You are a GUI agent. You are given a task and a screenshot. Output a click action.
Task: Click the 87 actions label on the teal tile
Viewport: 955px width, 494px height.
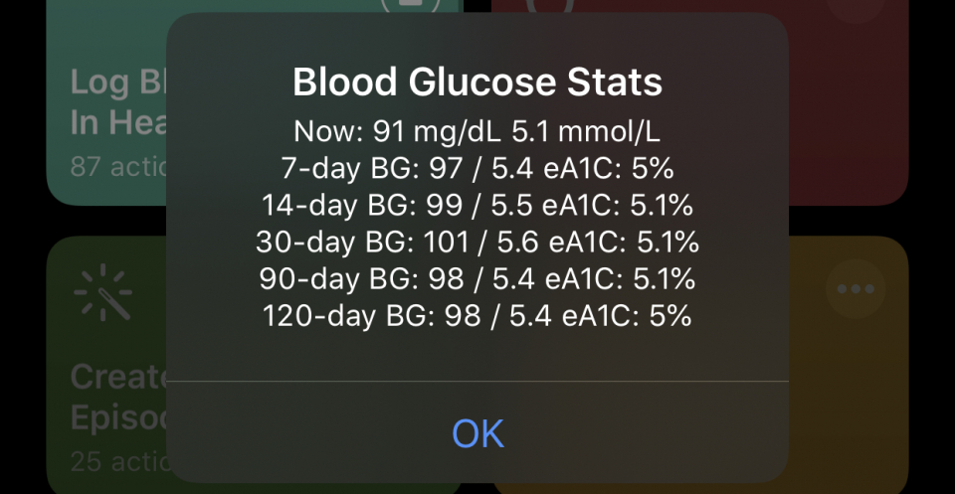coord(118,167)
